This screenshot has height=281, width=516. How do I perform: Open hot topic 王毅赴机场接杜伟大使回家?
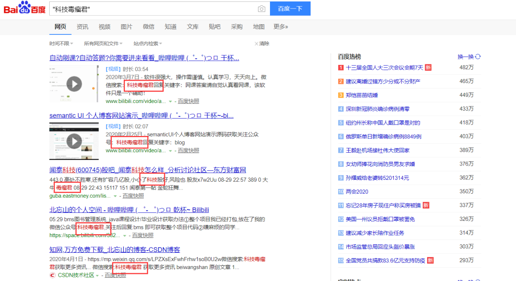click(377, 150)
